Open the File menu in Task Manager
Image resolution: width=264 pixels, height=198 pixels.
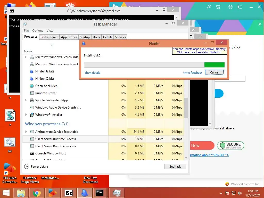tap(26, 31)
